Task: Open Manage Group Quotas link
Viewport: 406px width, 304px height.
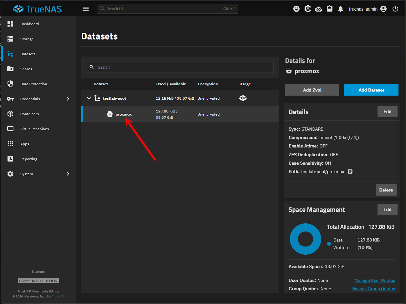Action: [x=373, y=289]
